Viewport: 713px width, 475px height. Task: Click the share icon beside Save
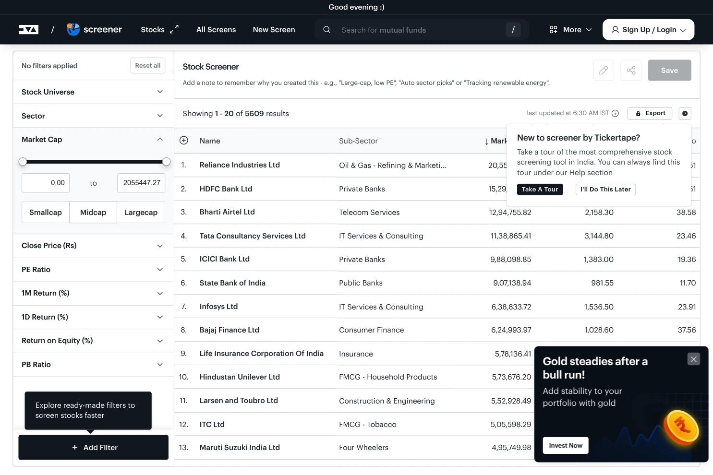point(631,70)
